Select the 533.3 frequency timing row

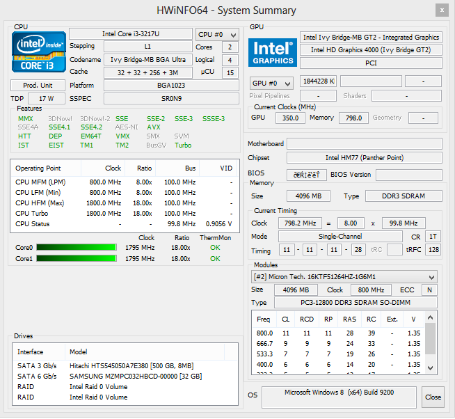(x=338, y=354)
